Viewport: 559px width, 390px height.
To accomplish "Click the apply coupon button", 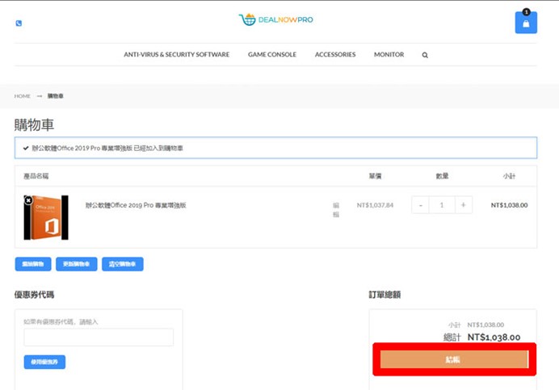I will click(44, 363).
